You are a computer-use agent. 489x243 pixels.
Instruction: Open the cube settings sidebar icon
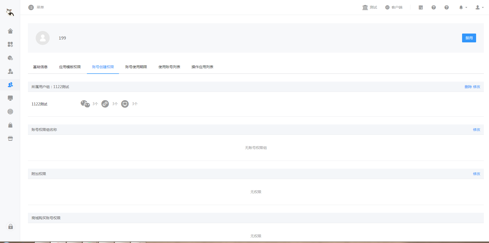pyautogui.click(x=10, y=58)
